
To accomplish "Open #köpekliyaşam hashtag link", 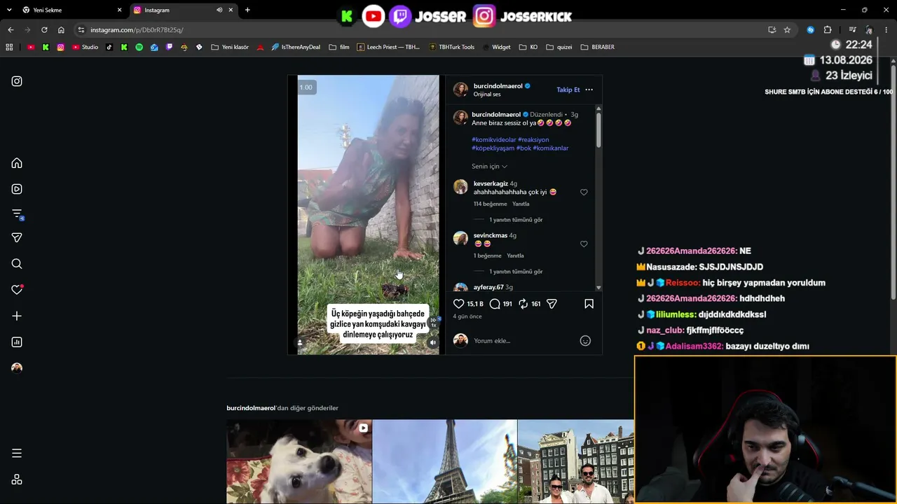I will [x=493, y=148].
